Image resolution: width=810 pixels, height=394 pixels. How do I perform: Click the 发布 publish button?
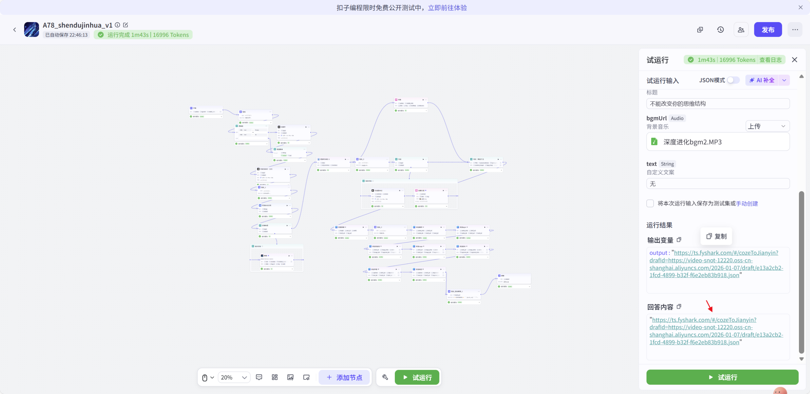pos(768,29)
